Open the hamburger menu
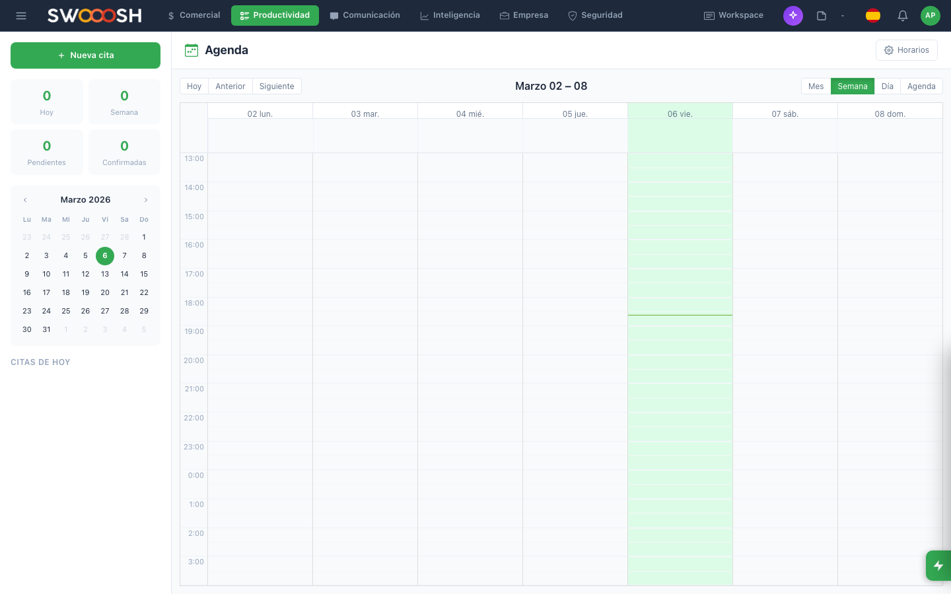Image resolution: width=951 pixels, height=594 pixels. click(x=21, y=15)
